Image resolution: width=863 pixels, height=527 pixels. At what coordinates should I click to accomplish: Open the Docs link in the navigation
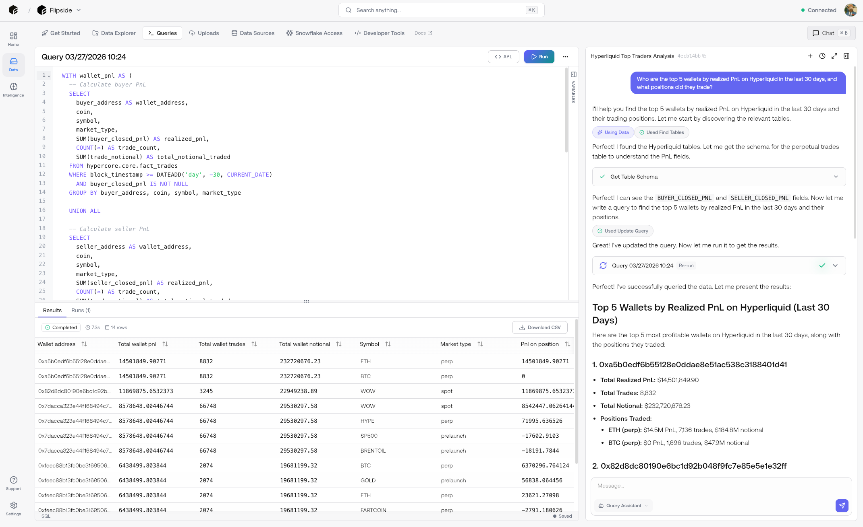[x=423, y=33]
